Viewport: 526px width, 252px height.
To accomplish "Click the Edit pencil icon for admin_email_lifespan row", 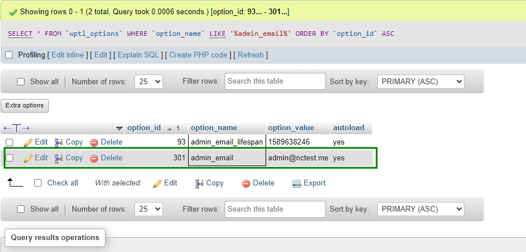I will 28,142.
